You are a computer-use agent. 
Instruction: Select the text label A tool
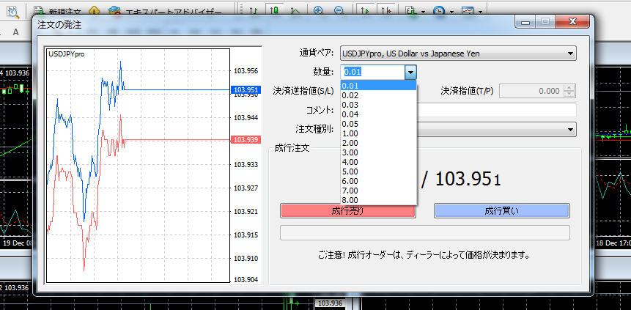[15, 32]
